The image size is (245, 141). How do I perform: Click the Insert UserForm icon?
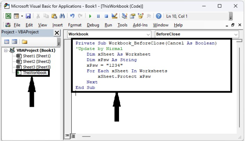tap(16, 16)
